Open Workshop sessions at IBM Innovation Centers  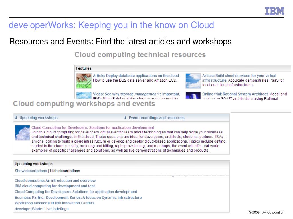click(55, 203)
